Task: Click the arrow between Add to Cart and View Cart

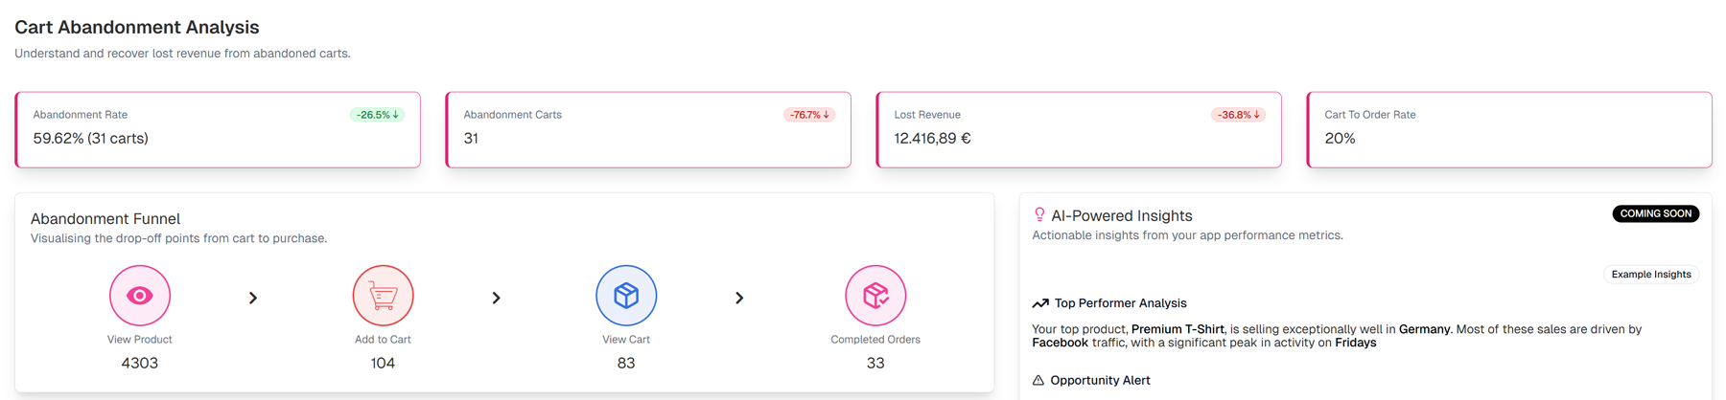Action: coord(496,299)
